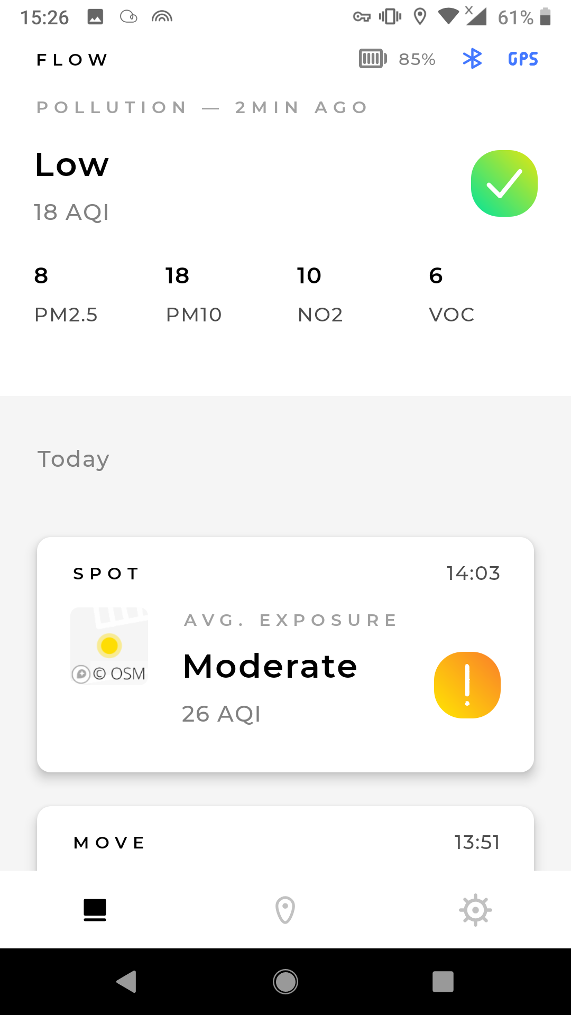Tap the 18 AQI value
571x1015 pixels.
pyautogui.click(x=71, y=213)
